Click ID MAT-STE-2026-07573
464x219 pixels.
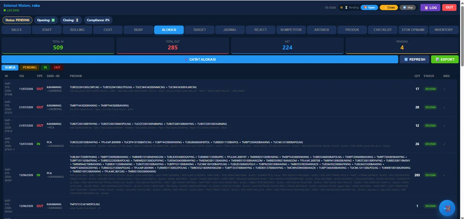[8, 107]
